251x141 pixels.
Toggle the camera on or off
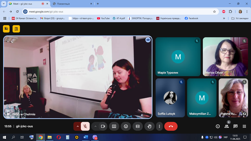click(103, 126)
